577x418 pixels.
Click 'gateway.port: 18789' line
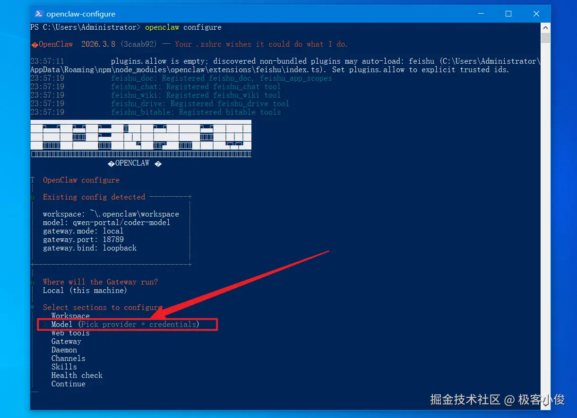(83, 239)
